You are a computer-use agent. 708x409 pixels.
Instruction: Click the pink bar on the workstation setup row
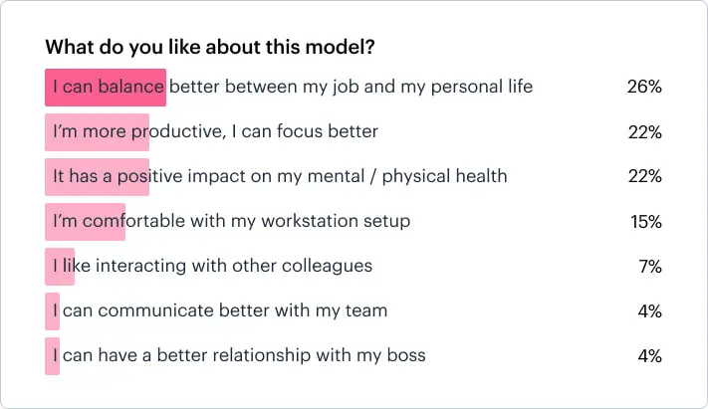(x=85, y=221)
